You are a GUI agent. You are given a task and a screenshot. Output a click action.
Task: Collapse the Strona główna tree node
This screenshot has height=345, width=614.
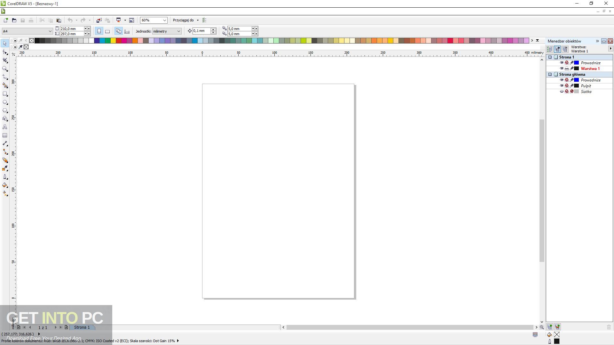[550, 74]
